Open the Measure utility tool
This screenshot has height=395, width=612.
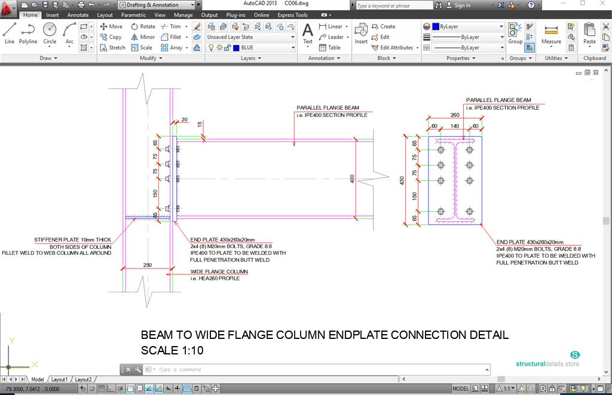click(551, 33)
